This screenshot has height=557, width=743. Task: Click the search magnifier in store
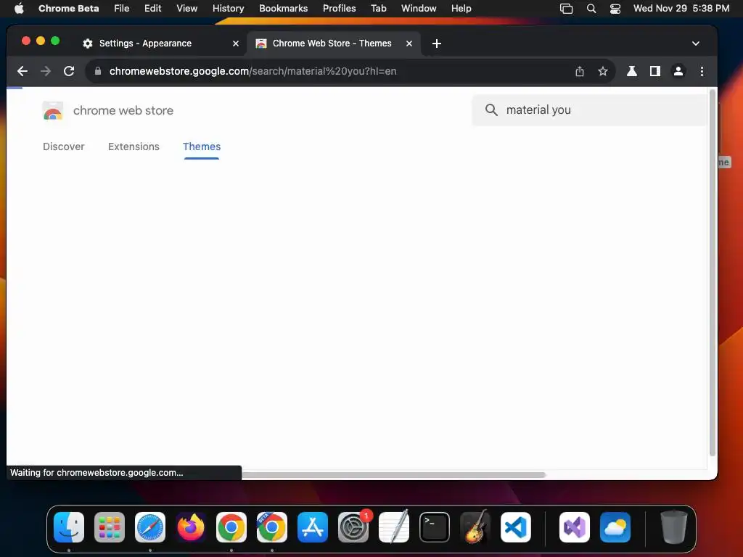(491, 110)
